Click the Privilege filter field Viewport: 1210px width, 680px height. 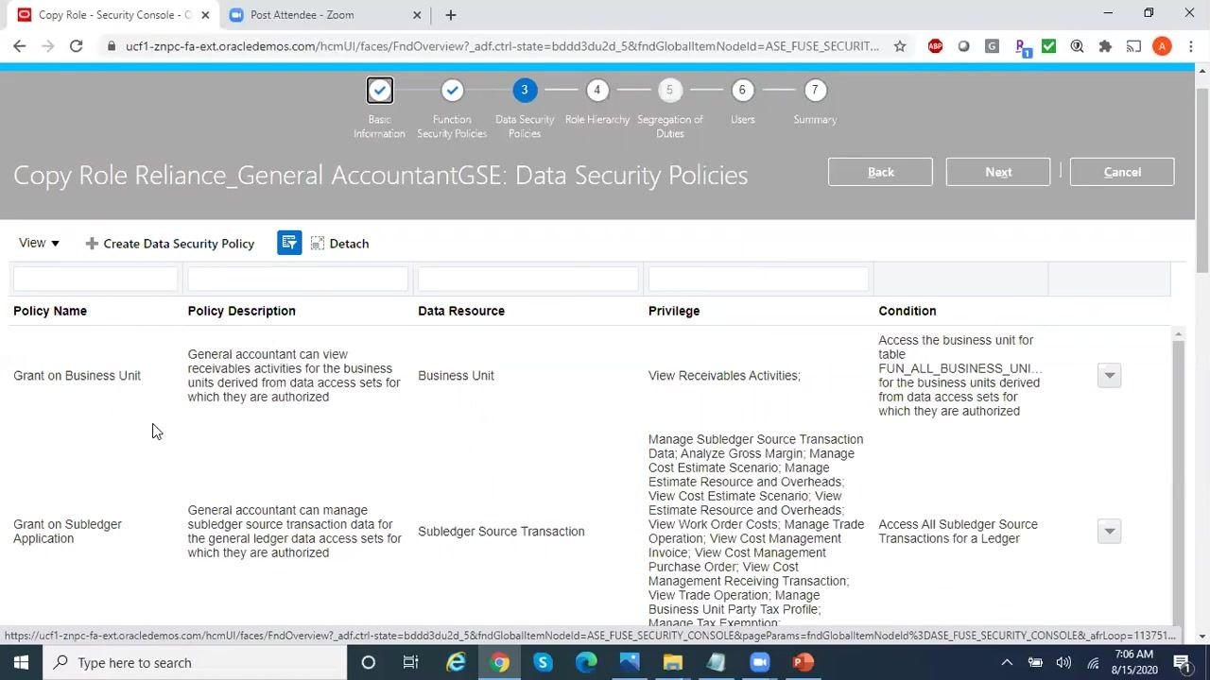coord(758,279)
